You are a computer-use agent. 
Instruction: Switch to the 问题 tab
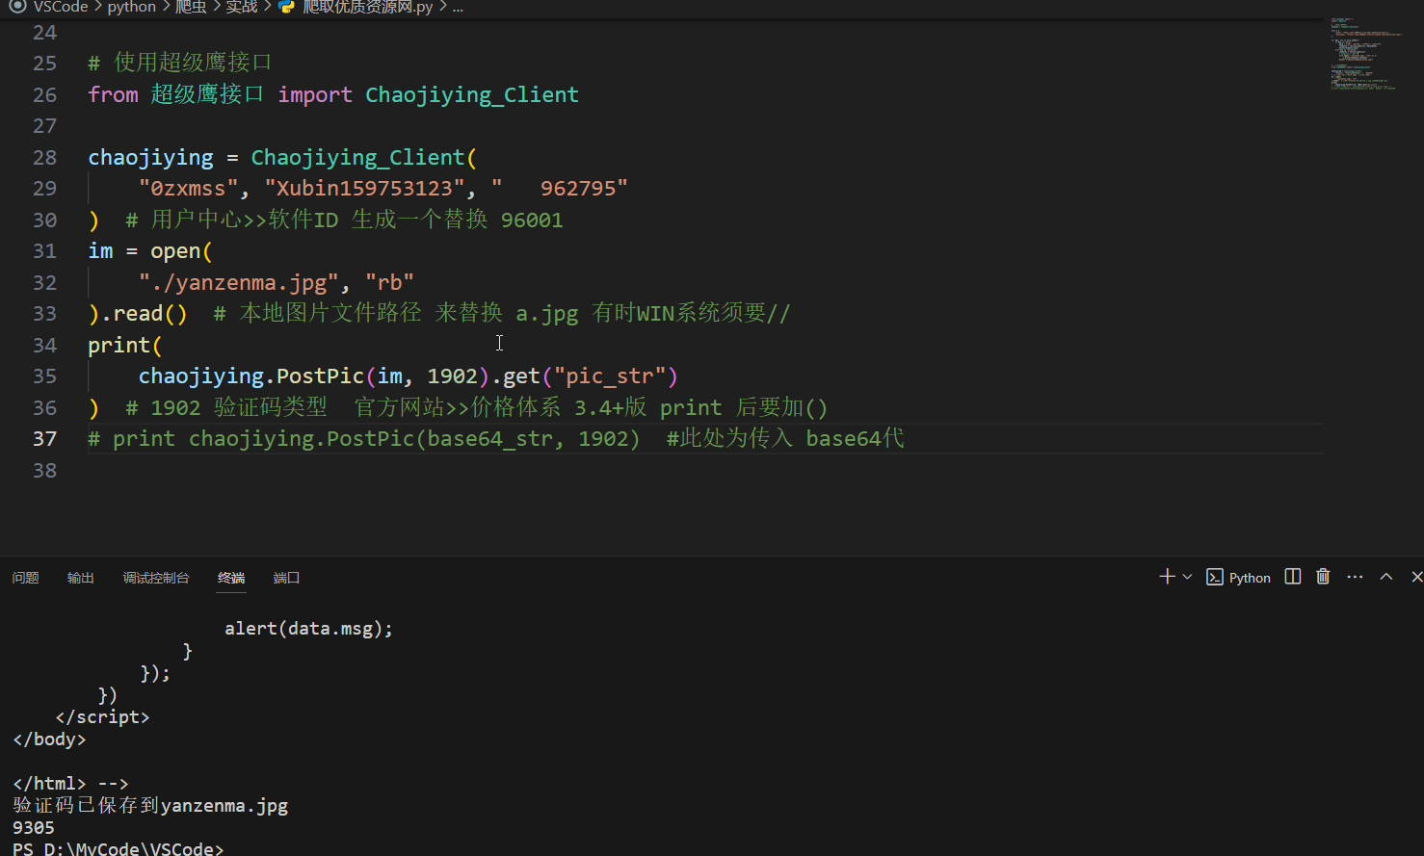[26, 578]
